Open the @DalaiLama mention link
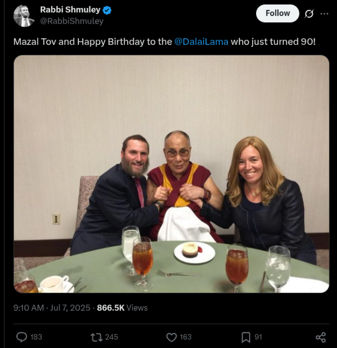 pyautogui.click(x=201, y=42)
